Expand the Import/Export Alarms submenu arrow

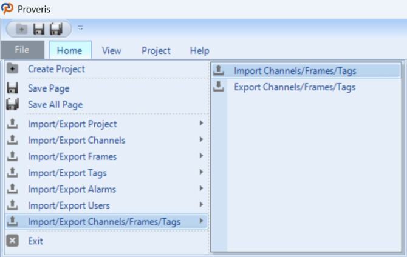[201, 189]
